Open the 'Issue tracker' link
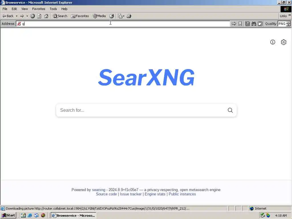Image resolution: width=292 pixels, height=219 pixels. [x=131, y=194]
